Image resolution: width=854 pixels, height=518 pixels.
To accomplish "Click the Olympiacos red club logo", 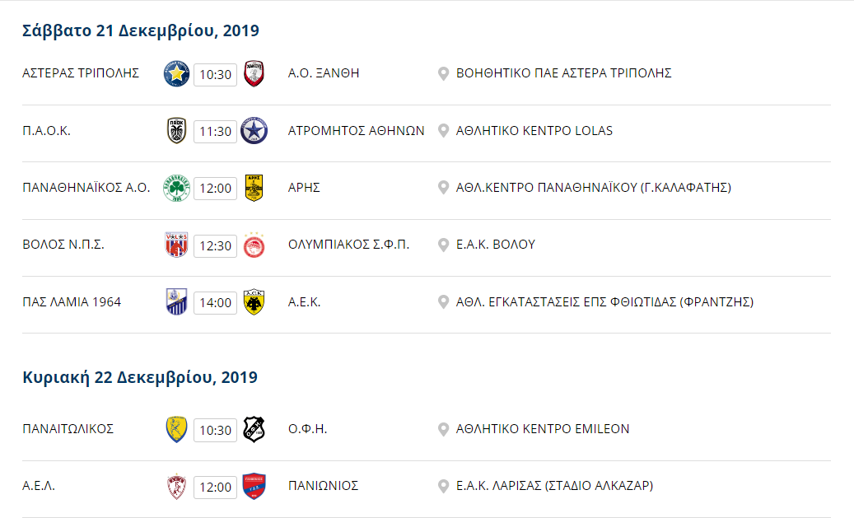I will click(x=254, y=245).
